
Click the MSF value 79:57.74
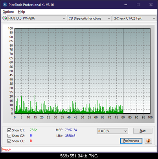coord(71,130)
